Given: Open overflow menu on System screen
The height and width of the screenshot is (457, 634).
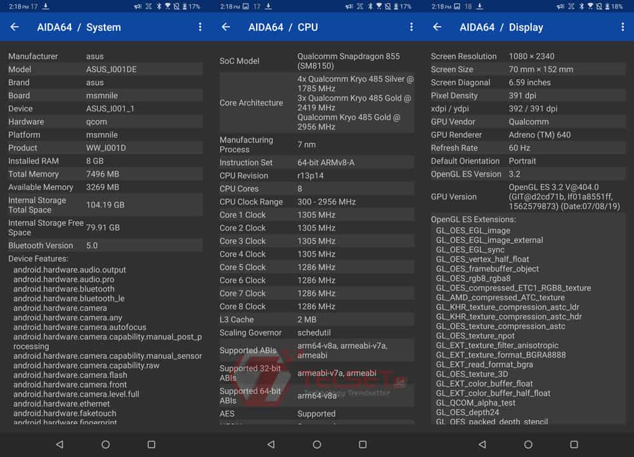Looking at the screenshot, I should 200,27.
